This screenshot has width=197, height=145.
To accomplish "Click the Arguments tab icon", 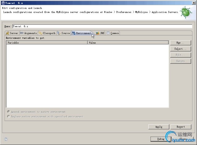I will [x=22, y=33].
